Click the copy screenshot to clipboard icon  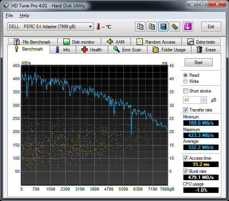pyautogui.click(x=152, y=27)
